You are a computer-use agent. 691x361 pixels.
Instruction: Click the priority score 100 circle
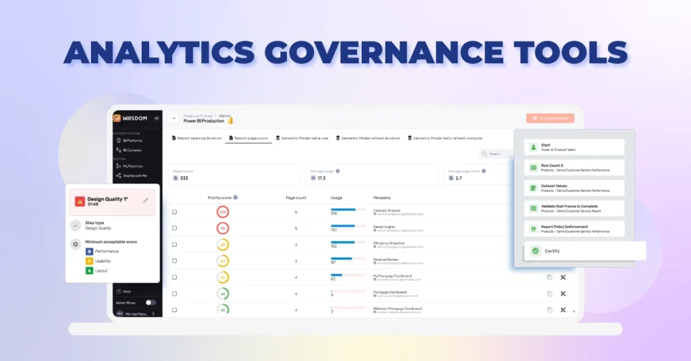point(223,212)
